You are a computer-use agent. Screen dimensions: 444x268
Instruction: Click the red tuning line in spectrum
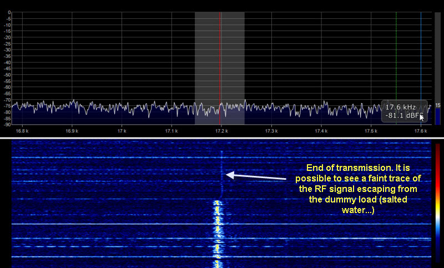click(x=220, y=61)
